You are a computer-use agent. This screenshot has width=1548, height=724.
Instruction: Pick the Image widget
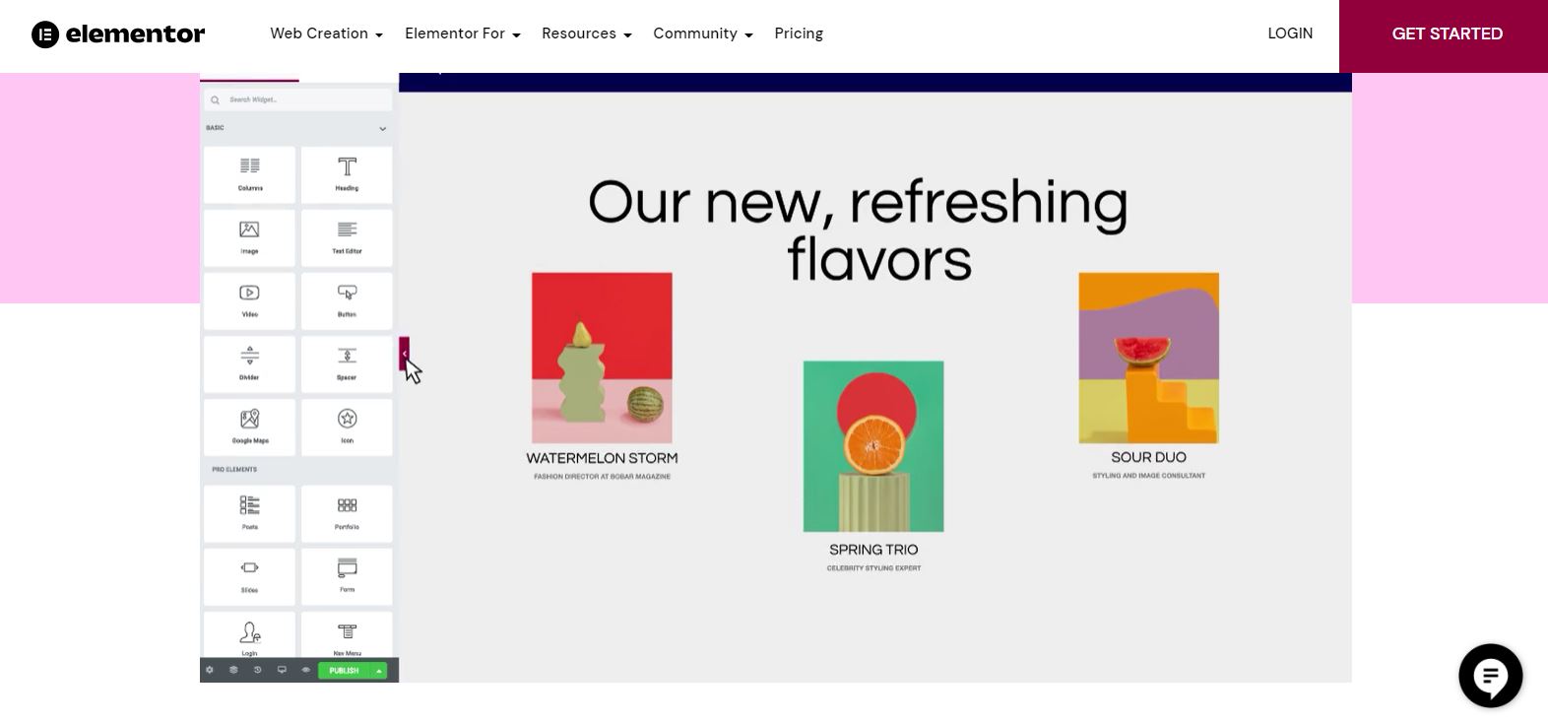[x=249, y=237]
